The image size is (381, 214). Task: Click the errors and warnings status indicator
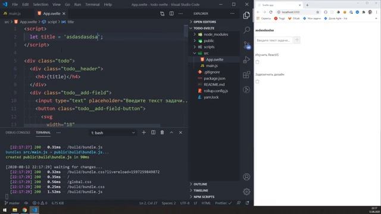40,203
